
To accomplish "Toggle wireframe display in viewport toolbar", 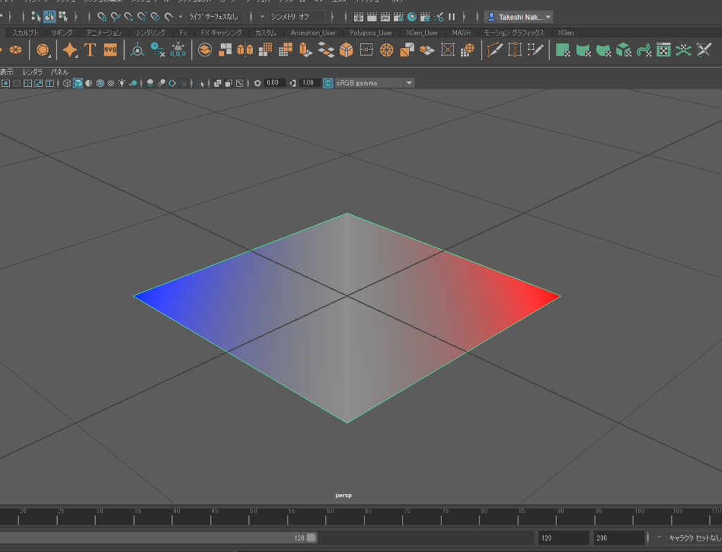I will tap(67, 83).
